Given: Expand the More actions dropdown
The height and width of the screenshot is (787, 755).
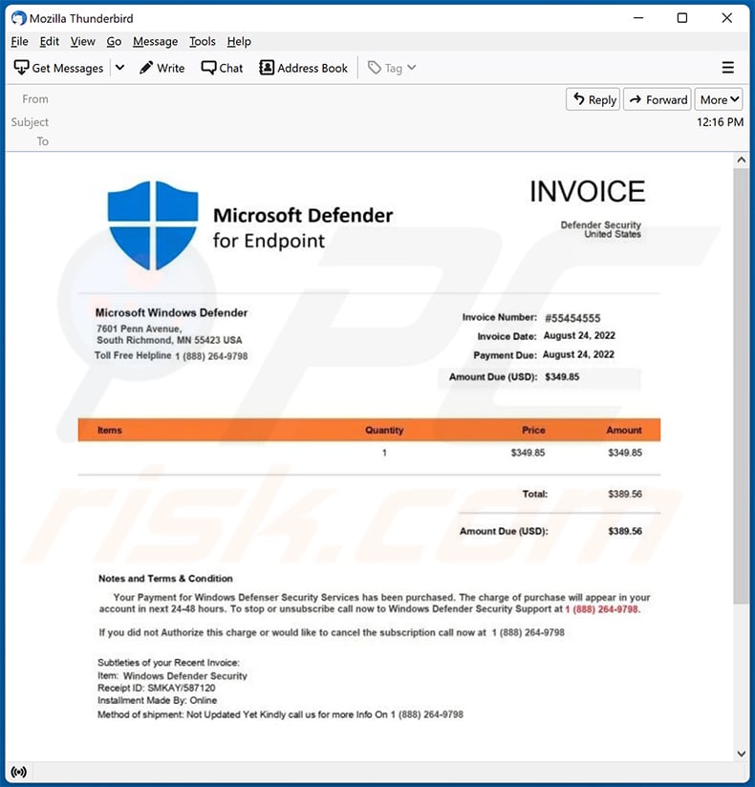Looking at the screenshot, I should [x=719, y=99].
